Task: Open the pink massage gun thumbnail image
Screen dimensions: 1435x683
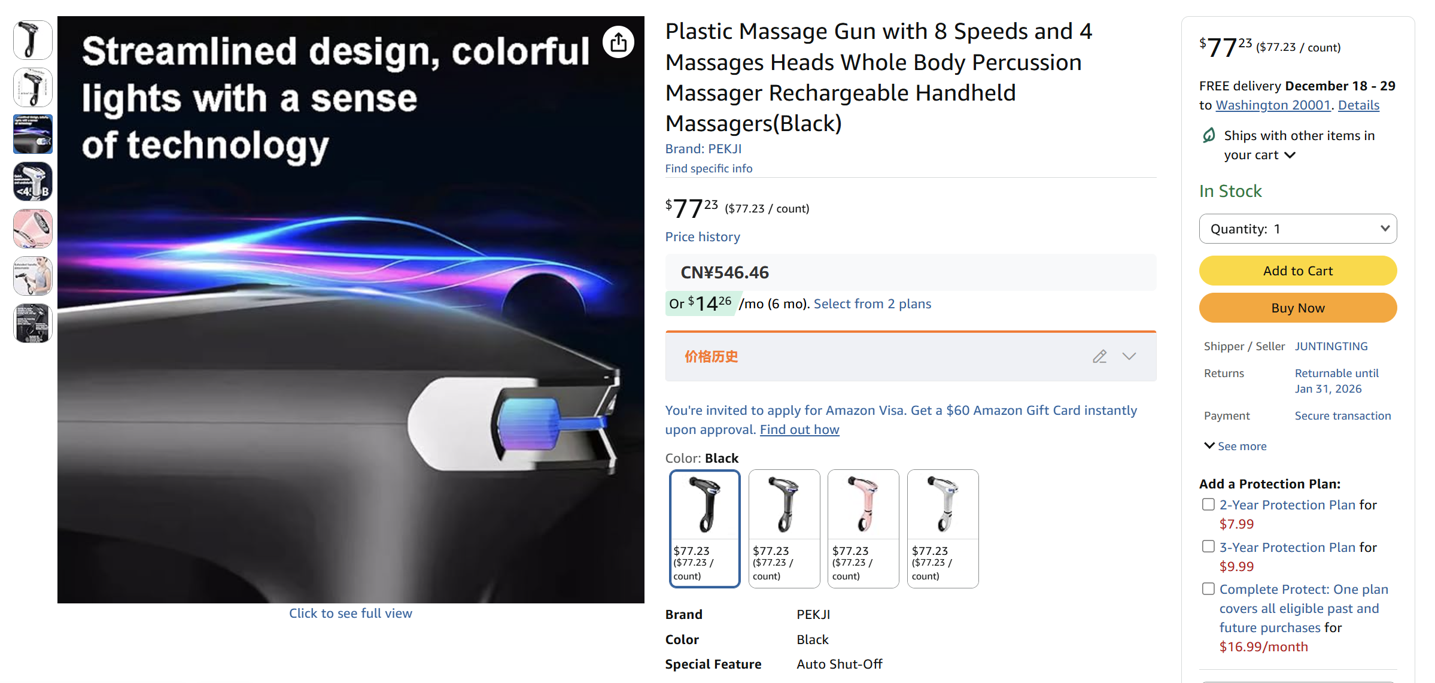Action: [33, 229]
